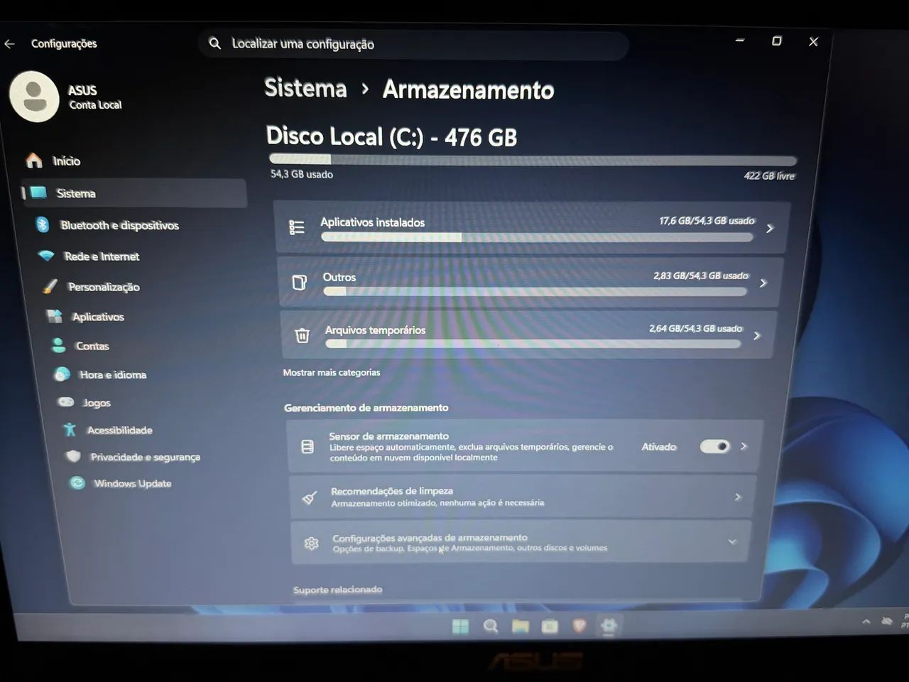
Task: Click the Disco Local usage bar
Action: point(533,160)
